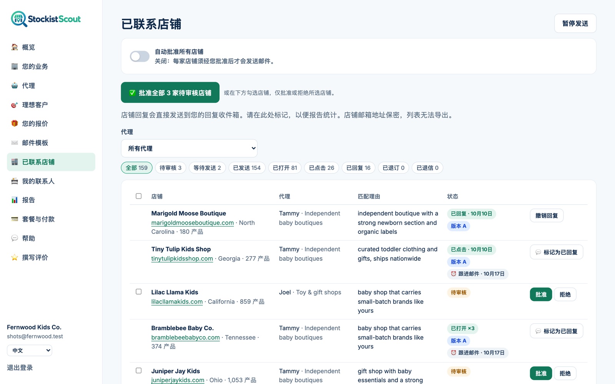Go to 您的业务 in sidebar
This screenshot has width=615, height=384.
click(51, 66)
